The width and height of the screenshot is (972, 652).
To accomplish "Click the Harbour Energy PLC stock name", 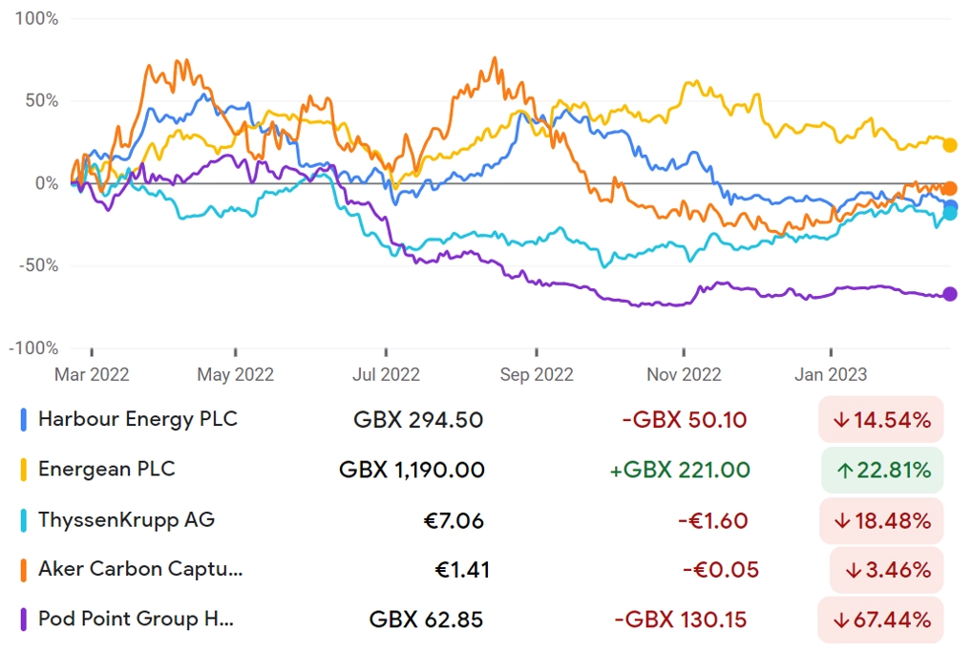I will [137, 420].
